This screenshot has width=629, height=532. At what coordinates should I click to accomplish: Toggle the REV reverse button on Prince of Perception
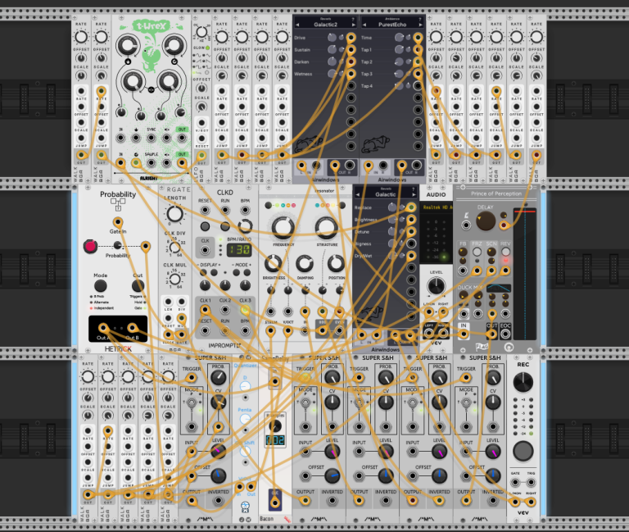[x=505, y=252]
